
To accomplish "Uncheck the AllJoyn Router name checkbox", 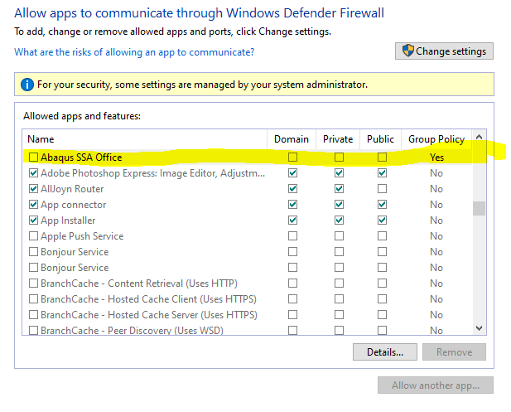I will [33, 188].
